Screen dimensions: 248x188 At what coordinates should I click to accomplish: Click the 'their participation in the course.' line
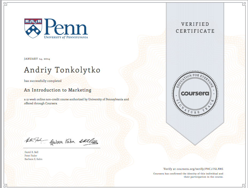[x=204, y=177]
